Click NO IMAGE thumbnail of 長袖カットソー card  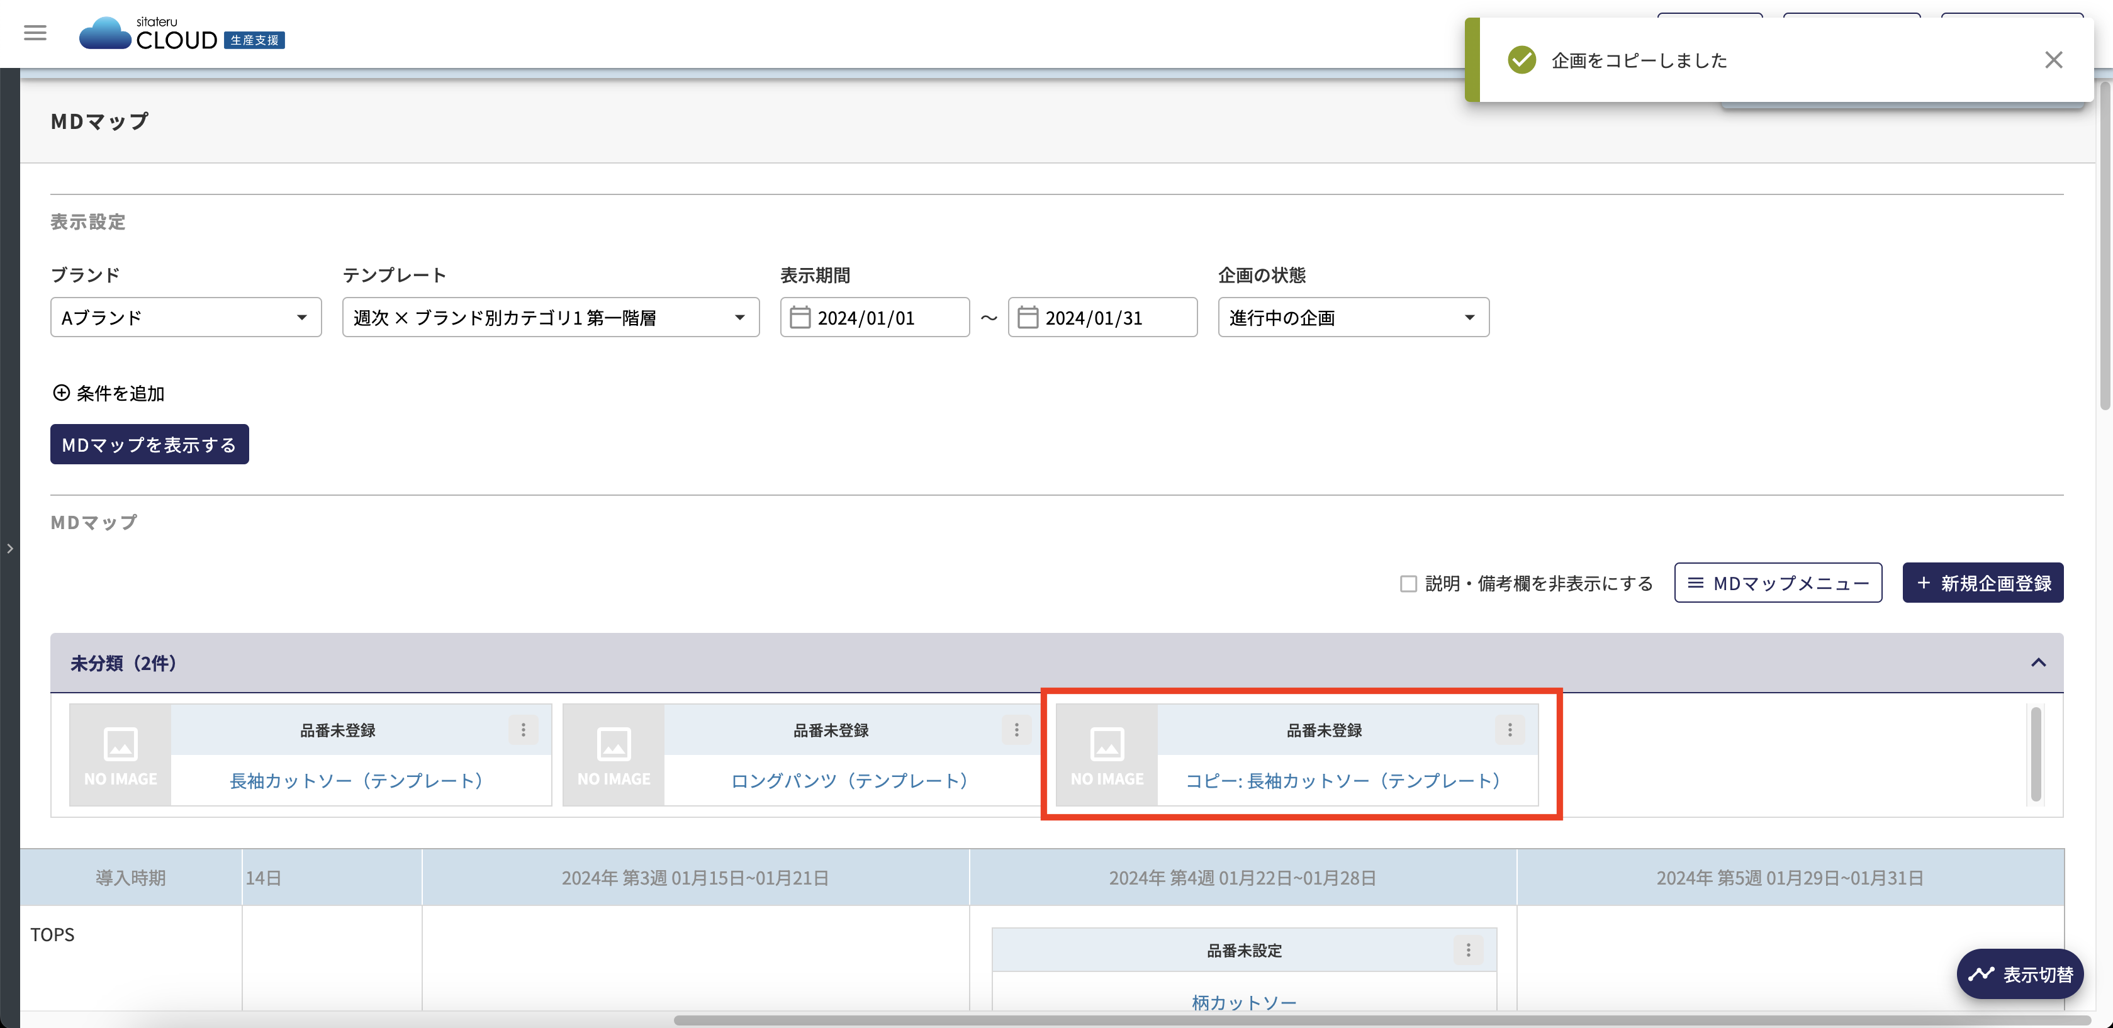click(x=121, y=755)
